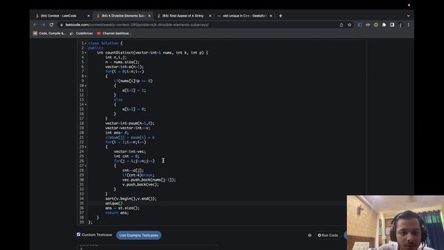Share this page from address bar

point(341,25)
